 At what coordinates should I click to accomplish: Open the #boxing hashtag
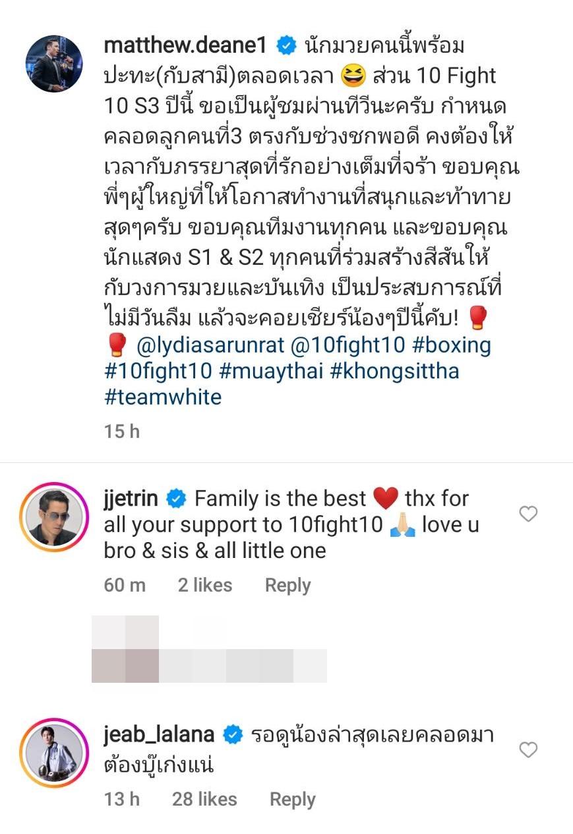[445, 346]
